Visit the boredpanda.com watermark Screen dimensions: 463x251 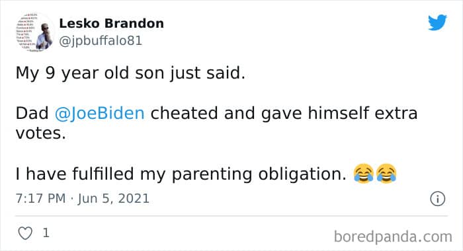[393, 236]
